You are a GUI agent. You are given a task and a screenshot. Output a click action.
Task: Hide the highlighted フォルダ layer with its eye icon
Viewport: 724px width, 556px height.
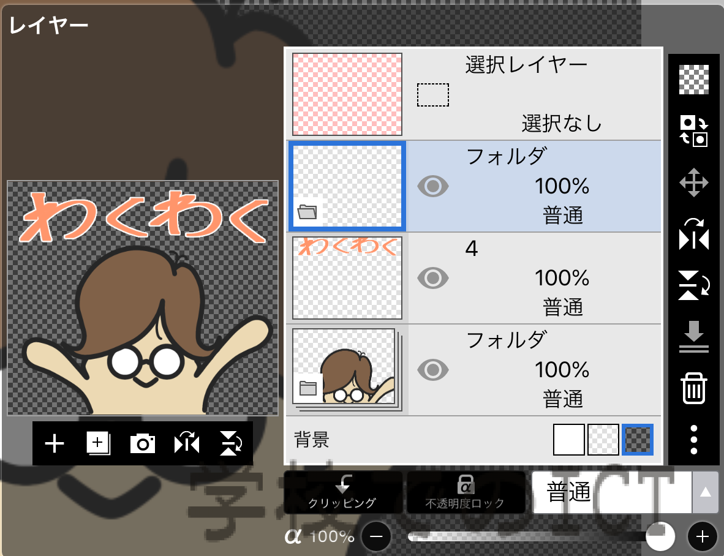[432, 186]
